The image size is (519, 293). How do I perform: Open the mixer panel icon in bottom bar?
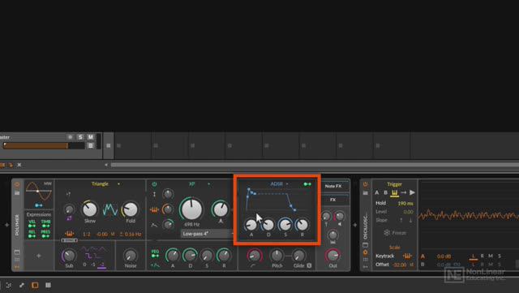[48, 285]
